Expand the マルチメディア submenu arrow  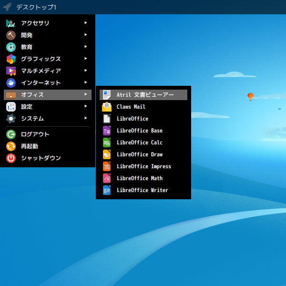click(x=86, y=71)
